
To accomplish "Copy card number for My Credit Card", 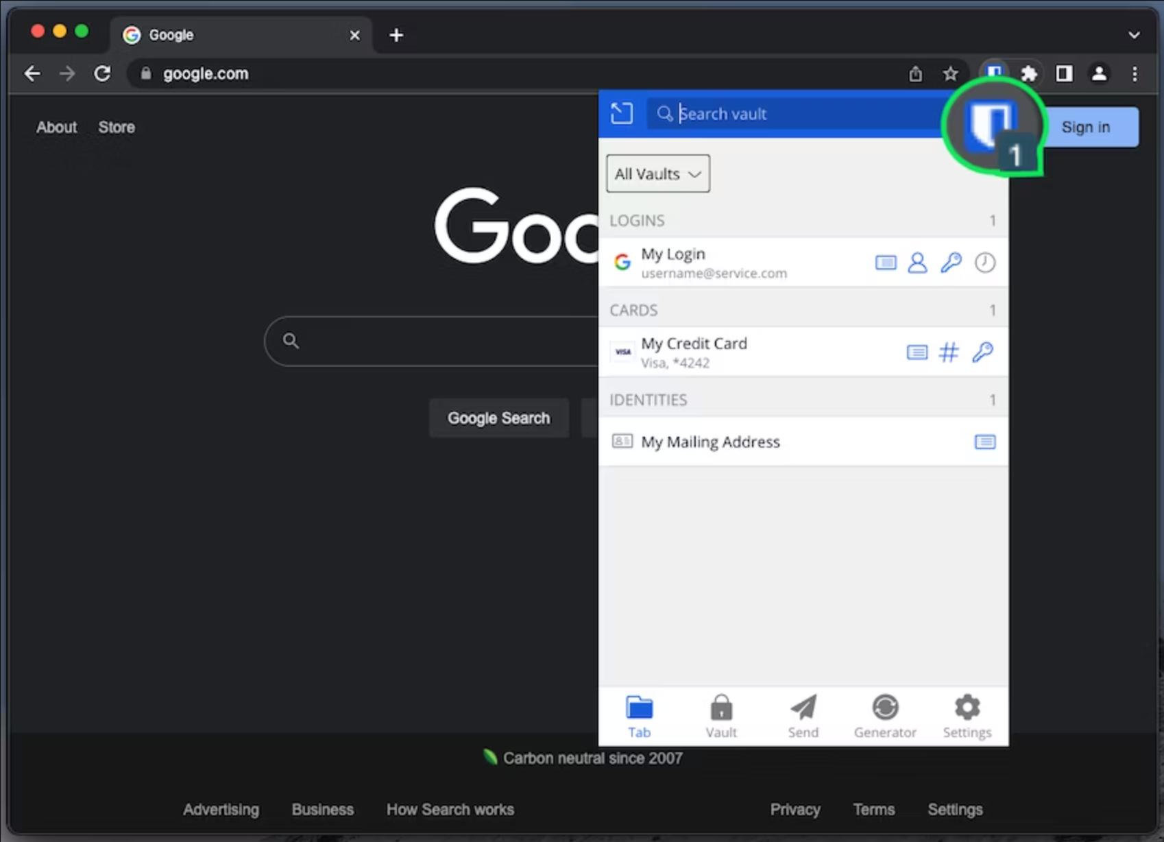I will [949, 352].
